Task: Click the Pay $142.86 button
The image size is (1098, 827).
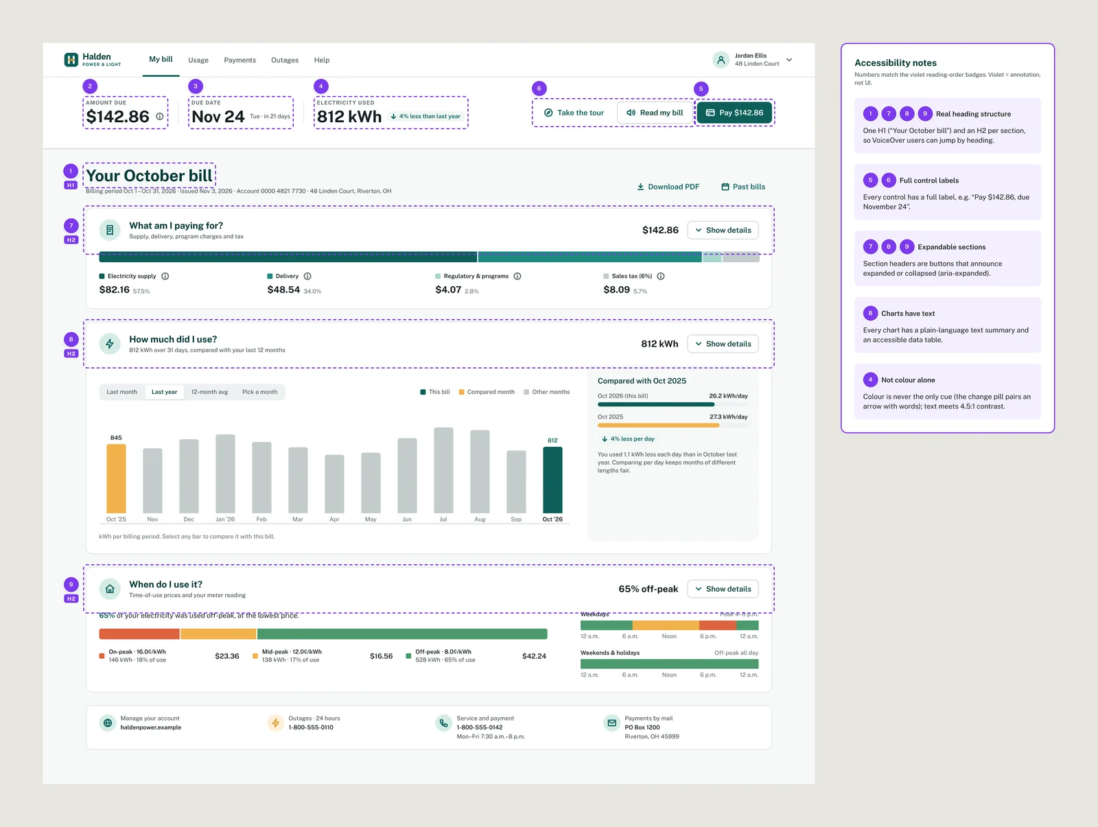Action: click(734, 113)
